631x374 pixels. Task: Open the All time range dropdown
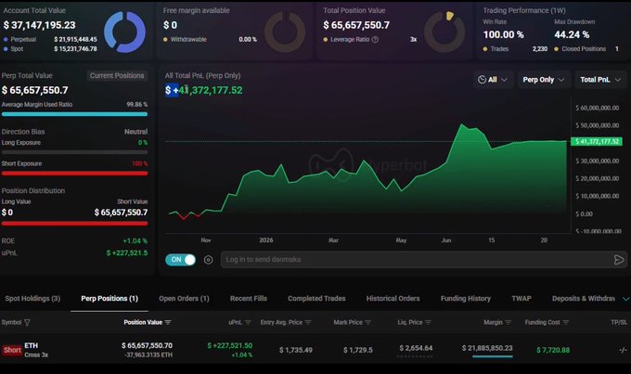click(x=492, y=80)
